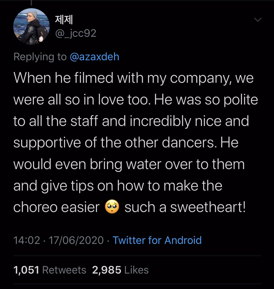Open the @azaxdeh mention link
Image resolution: width=274 pixels, height=289 pixels.
pyautogui.click(x=94, y=57)
